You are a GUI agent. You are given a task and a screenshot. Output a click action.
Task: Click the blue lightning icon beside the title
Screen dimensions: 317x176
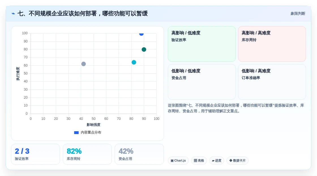point(13,14)
